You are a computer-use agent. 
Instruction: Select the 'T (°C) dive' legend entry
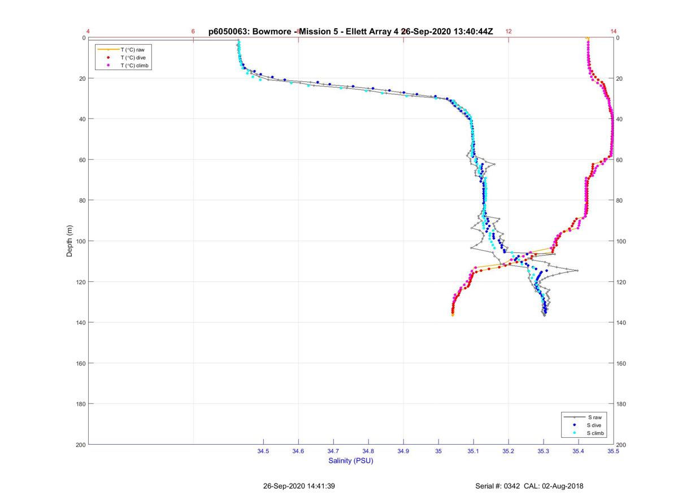coord(124,58)
